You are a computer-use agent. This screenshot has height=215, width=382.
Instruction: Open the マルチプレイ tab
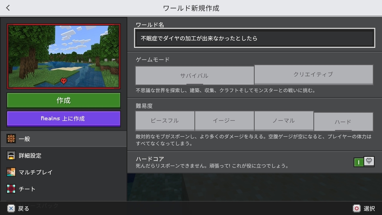coord(63,172)
